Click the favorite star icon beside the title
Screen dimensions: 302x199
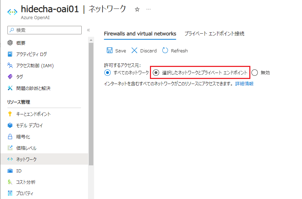(x=137, y=9)
